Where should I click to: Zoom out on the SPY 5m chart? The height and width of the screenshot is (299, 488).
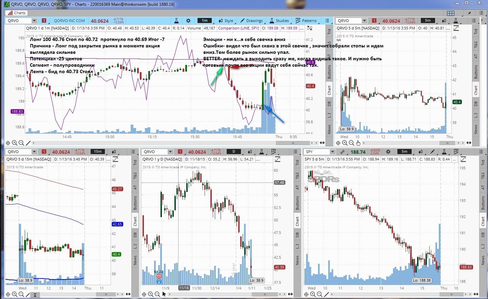pos(319,294)
